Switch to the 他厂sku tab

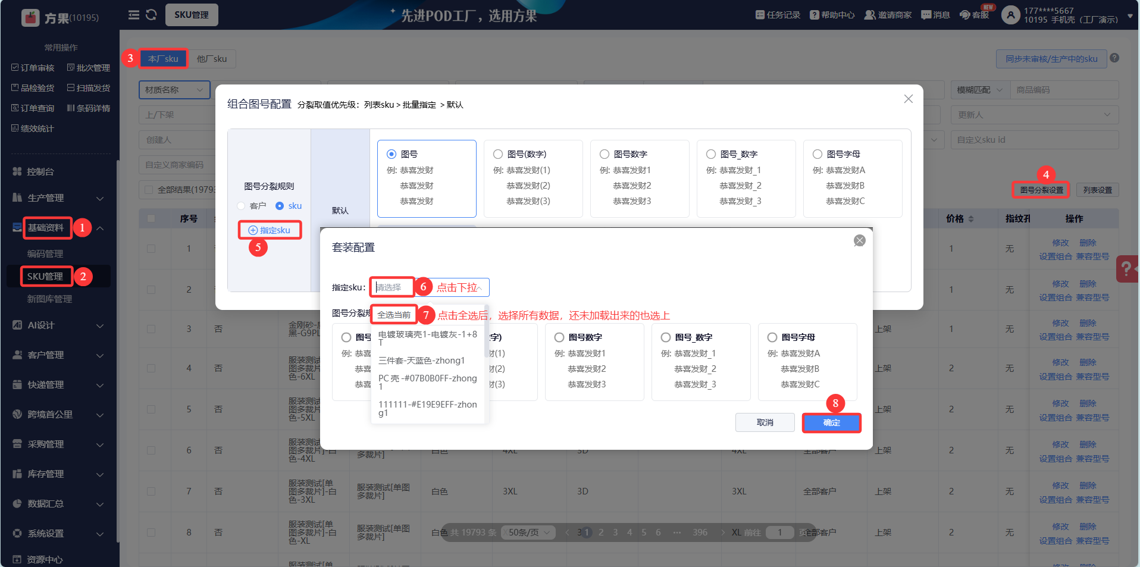(212, 59)
